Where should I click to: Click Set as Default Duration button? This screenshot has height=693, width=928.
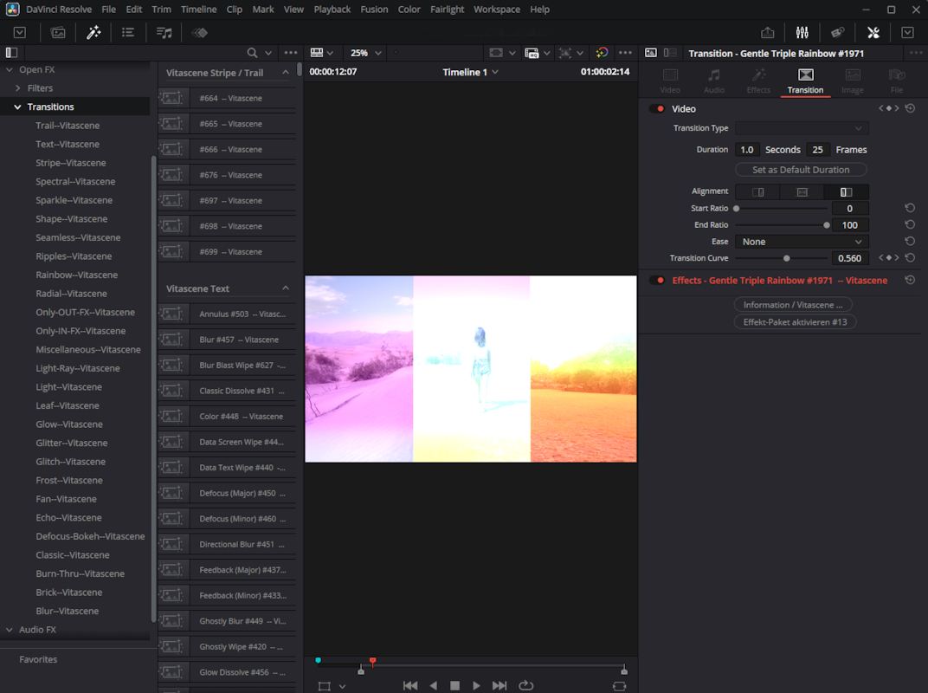coord(801,170)
